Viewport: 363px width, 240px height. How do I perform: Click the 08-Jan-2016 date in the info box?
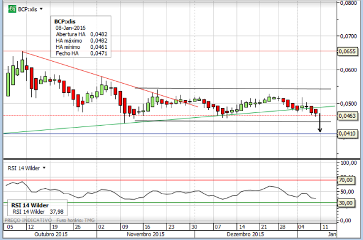point(70,28)
